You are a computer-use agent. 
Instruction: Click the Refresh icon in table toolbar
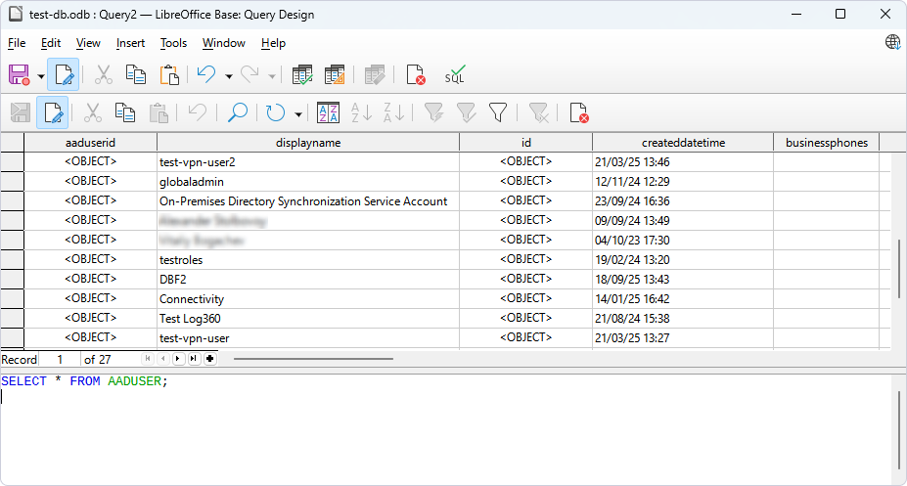276,113
